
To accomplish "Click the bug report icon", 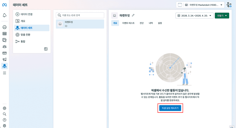I will tap(4, 126).
